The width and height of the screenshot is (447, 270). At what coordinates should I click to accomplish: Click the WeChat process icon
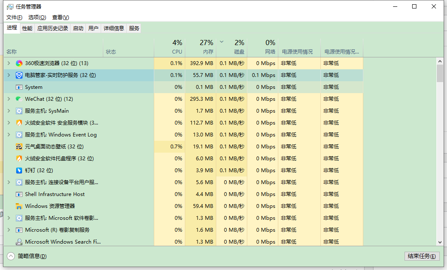pos(19,99)
